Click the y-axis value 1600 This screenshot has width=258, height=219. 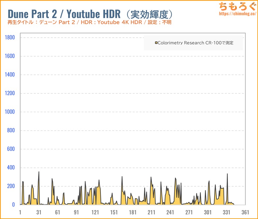point(10,56)
